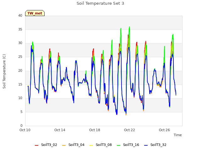Click the red SoilT3_02 legend color marker
Screen dimensions: 201x151
pos(36,145)
